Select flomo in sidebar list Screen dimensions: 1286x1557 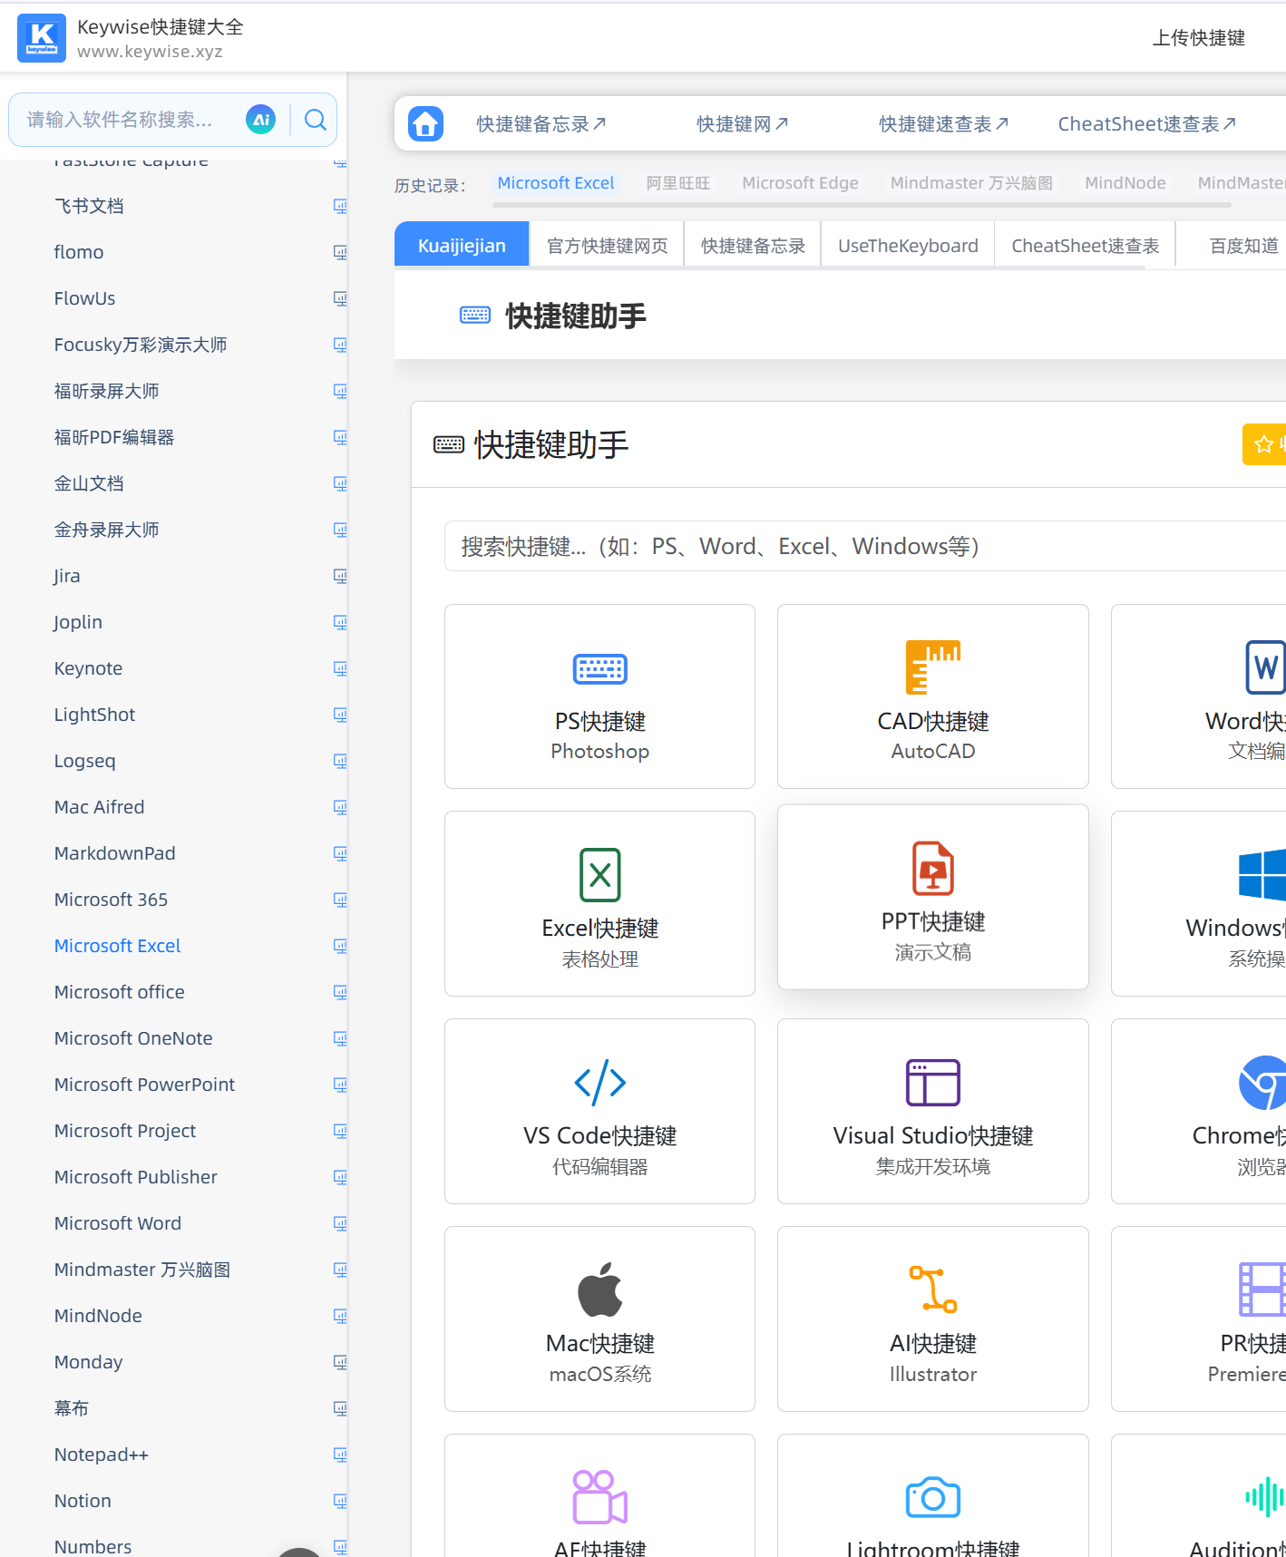(79, 252)
